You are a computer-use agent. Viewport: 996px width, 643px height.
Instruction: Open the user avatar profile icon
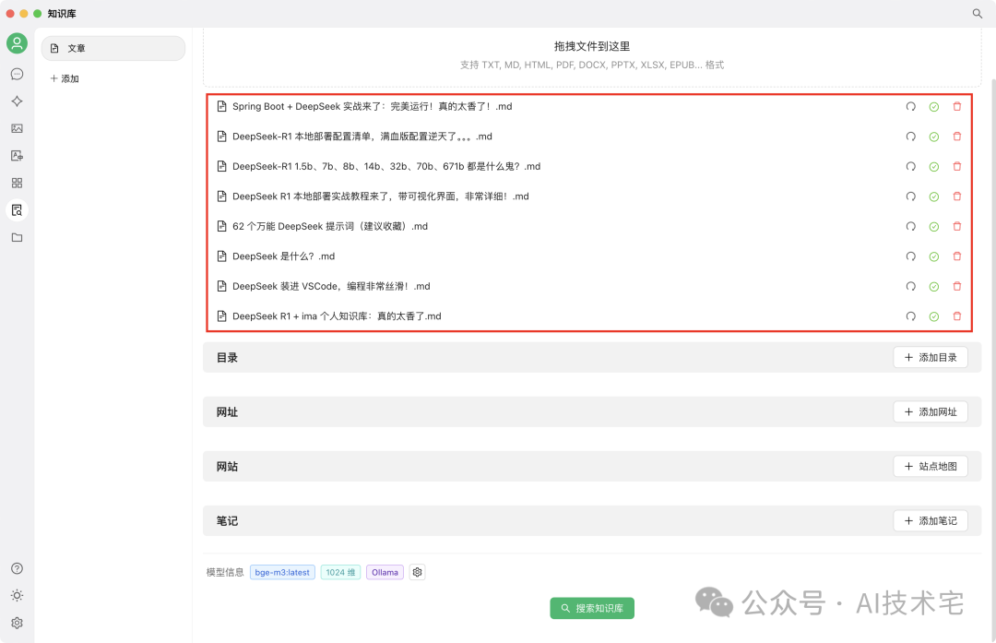(x=18, y=43)
